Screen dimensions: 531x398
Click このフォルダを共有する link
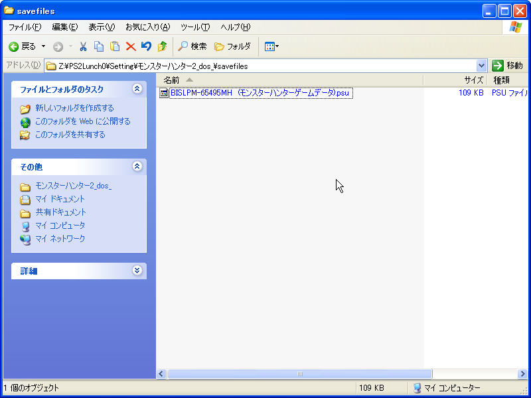[70, 135]
